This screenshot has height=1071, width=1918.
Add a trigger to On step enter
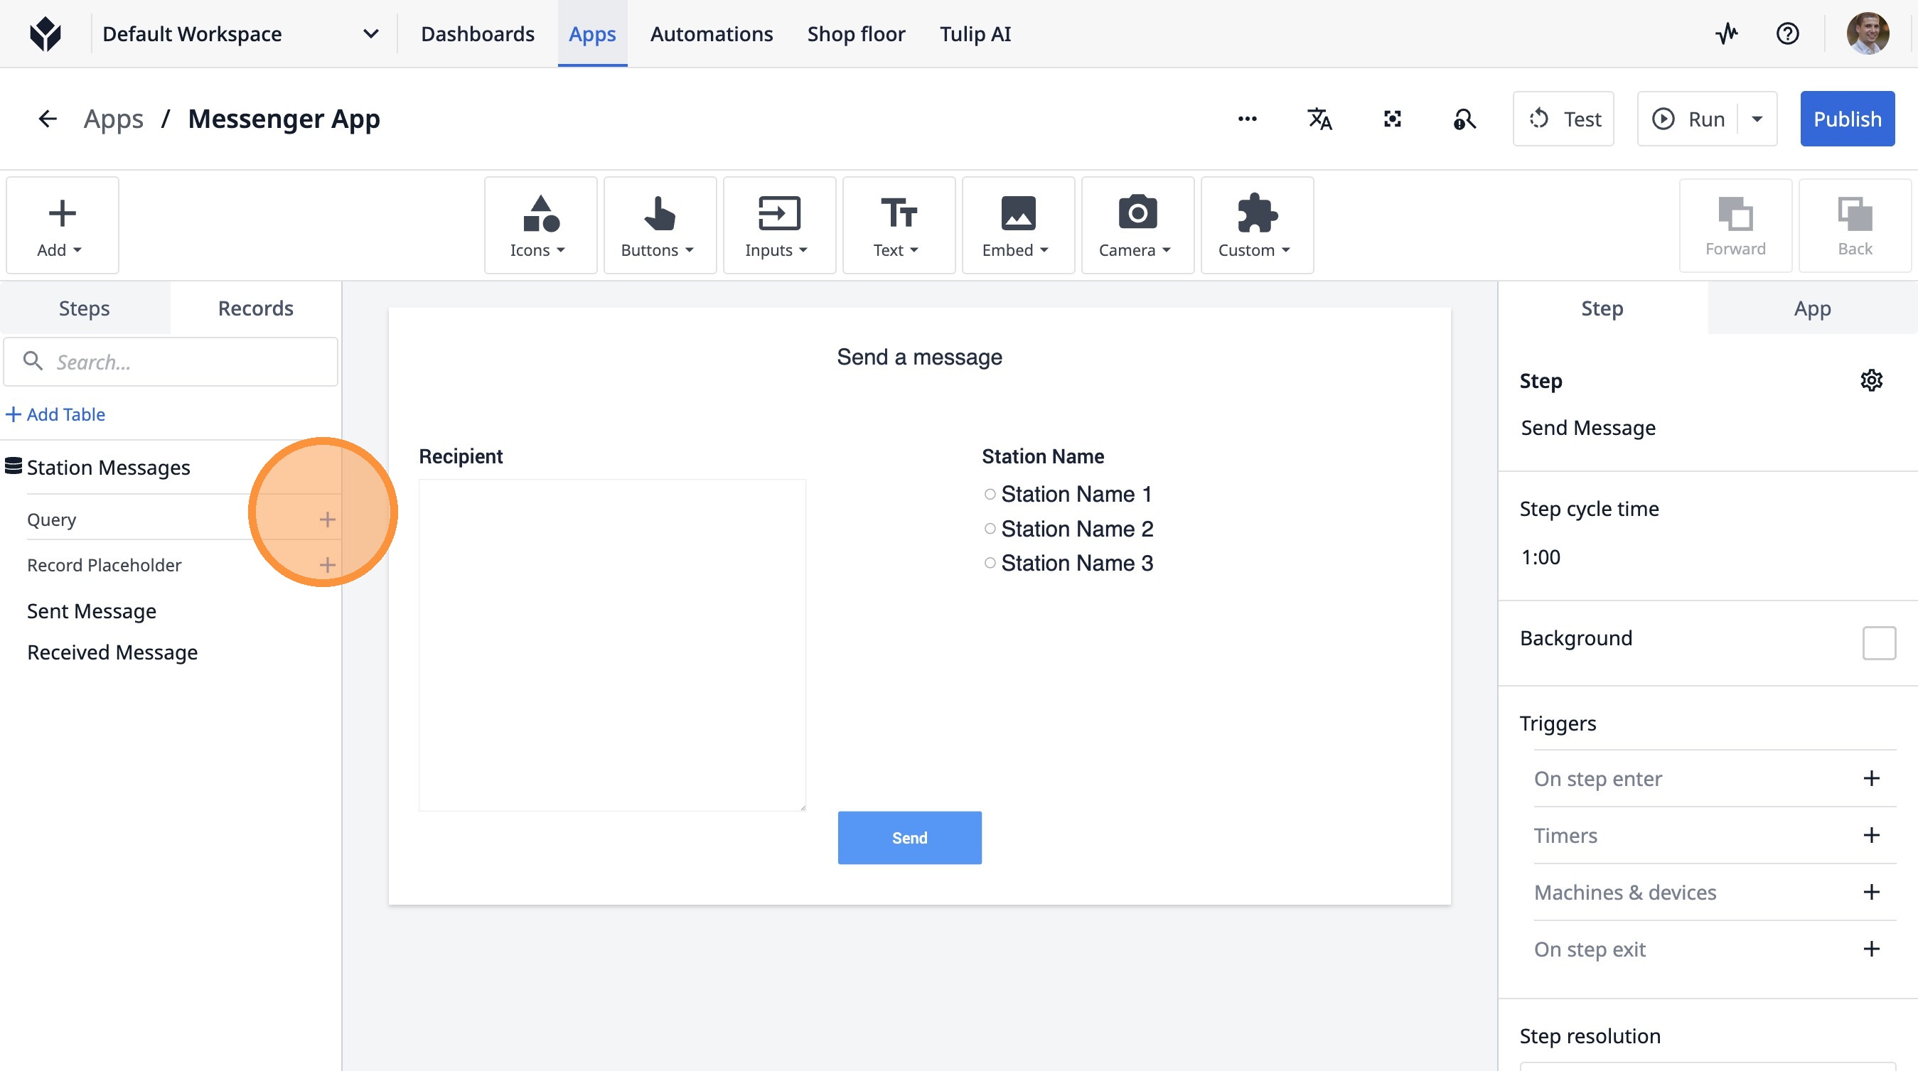(x=1871, y=778)
